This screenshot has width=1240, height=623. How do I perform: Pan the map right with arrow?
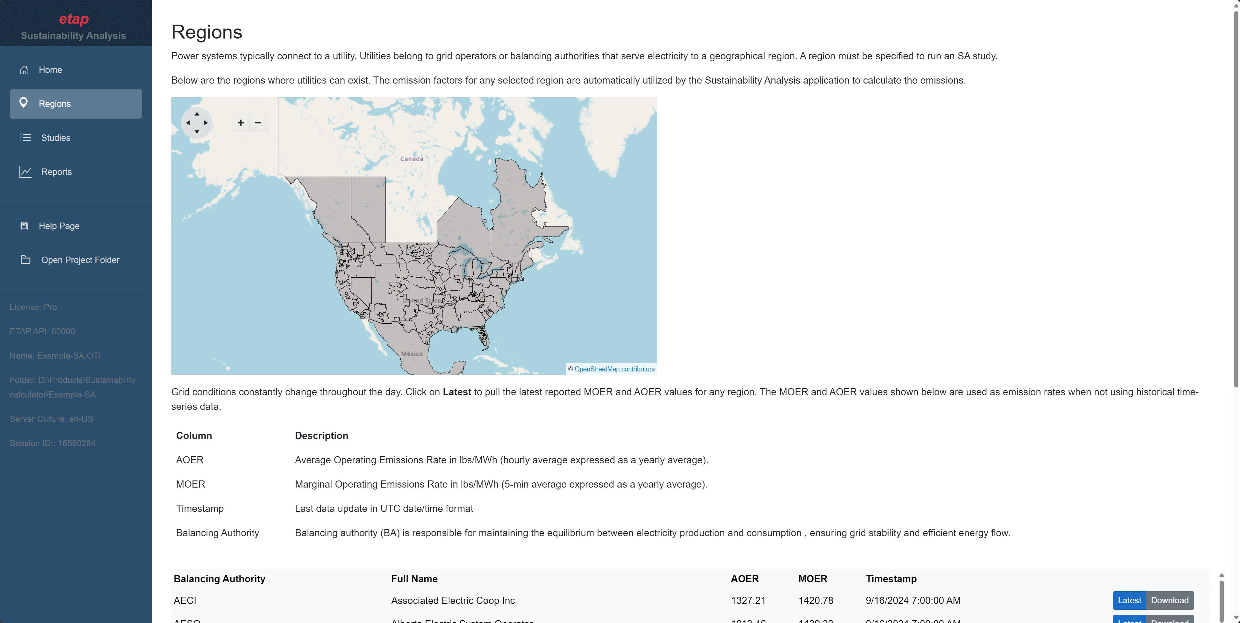pyautogui.click(x=206, y=123)
